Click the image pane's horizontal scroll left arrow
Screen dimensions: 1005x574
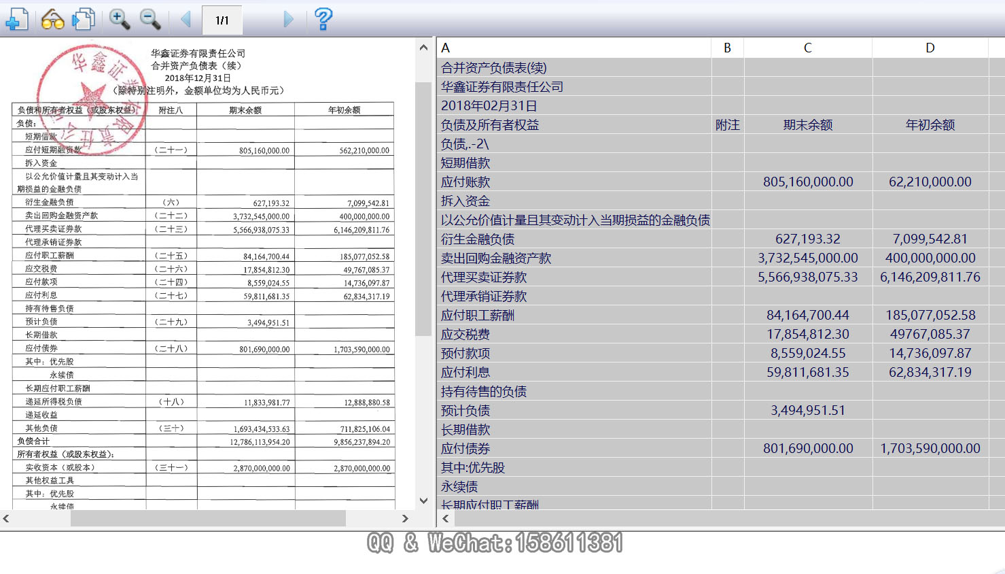click(x=6, y=518)
